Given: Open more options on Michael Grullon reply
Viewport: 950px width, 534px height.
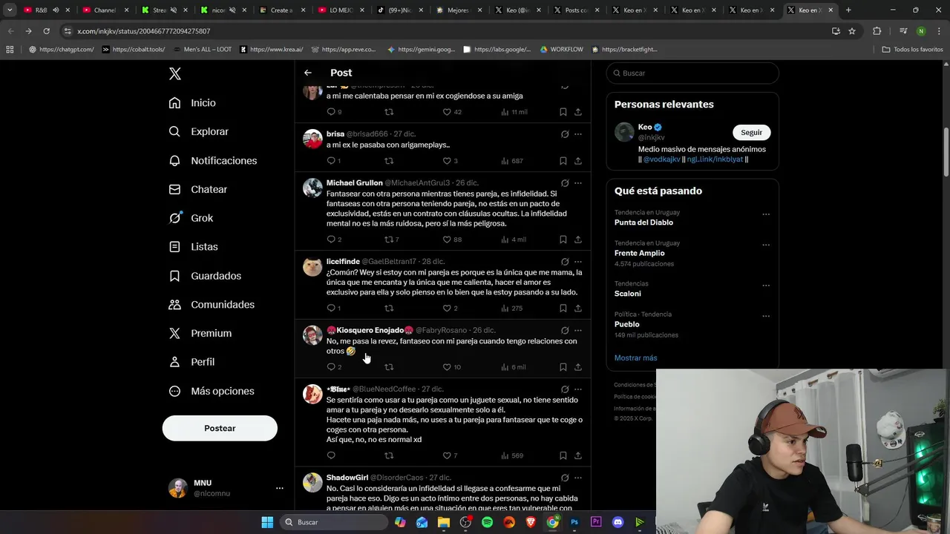Looking at the screenshot, I should (578, 183).
